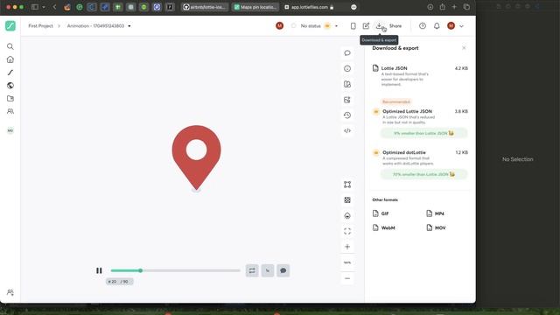Click the bounding box frame icon
This screenshot has height=315, width=560.
(x=347, y=185)
